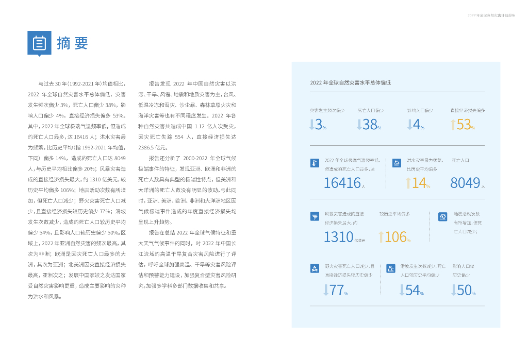Click the 1310 economic loss figure
The height and width of the screenshot is (358, 528).
(x=339, y=237)
